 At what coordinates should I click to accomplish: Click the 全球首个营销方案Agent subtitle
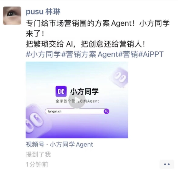click(77, 101)
